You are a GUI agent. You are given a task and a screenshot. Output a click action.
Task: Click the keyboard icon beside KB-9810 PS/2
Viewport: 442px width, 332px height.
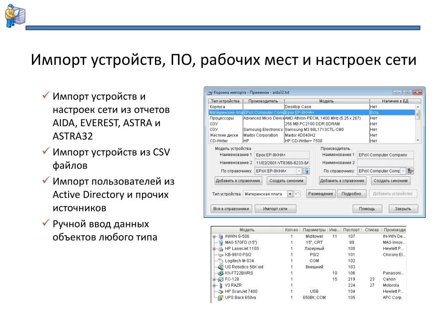221,255
